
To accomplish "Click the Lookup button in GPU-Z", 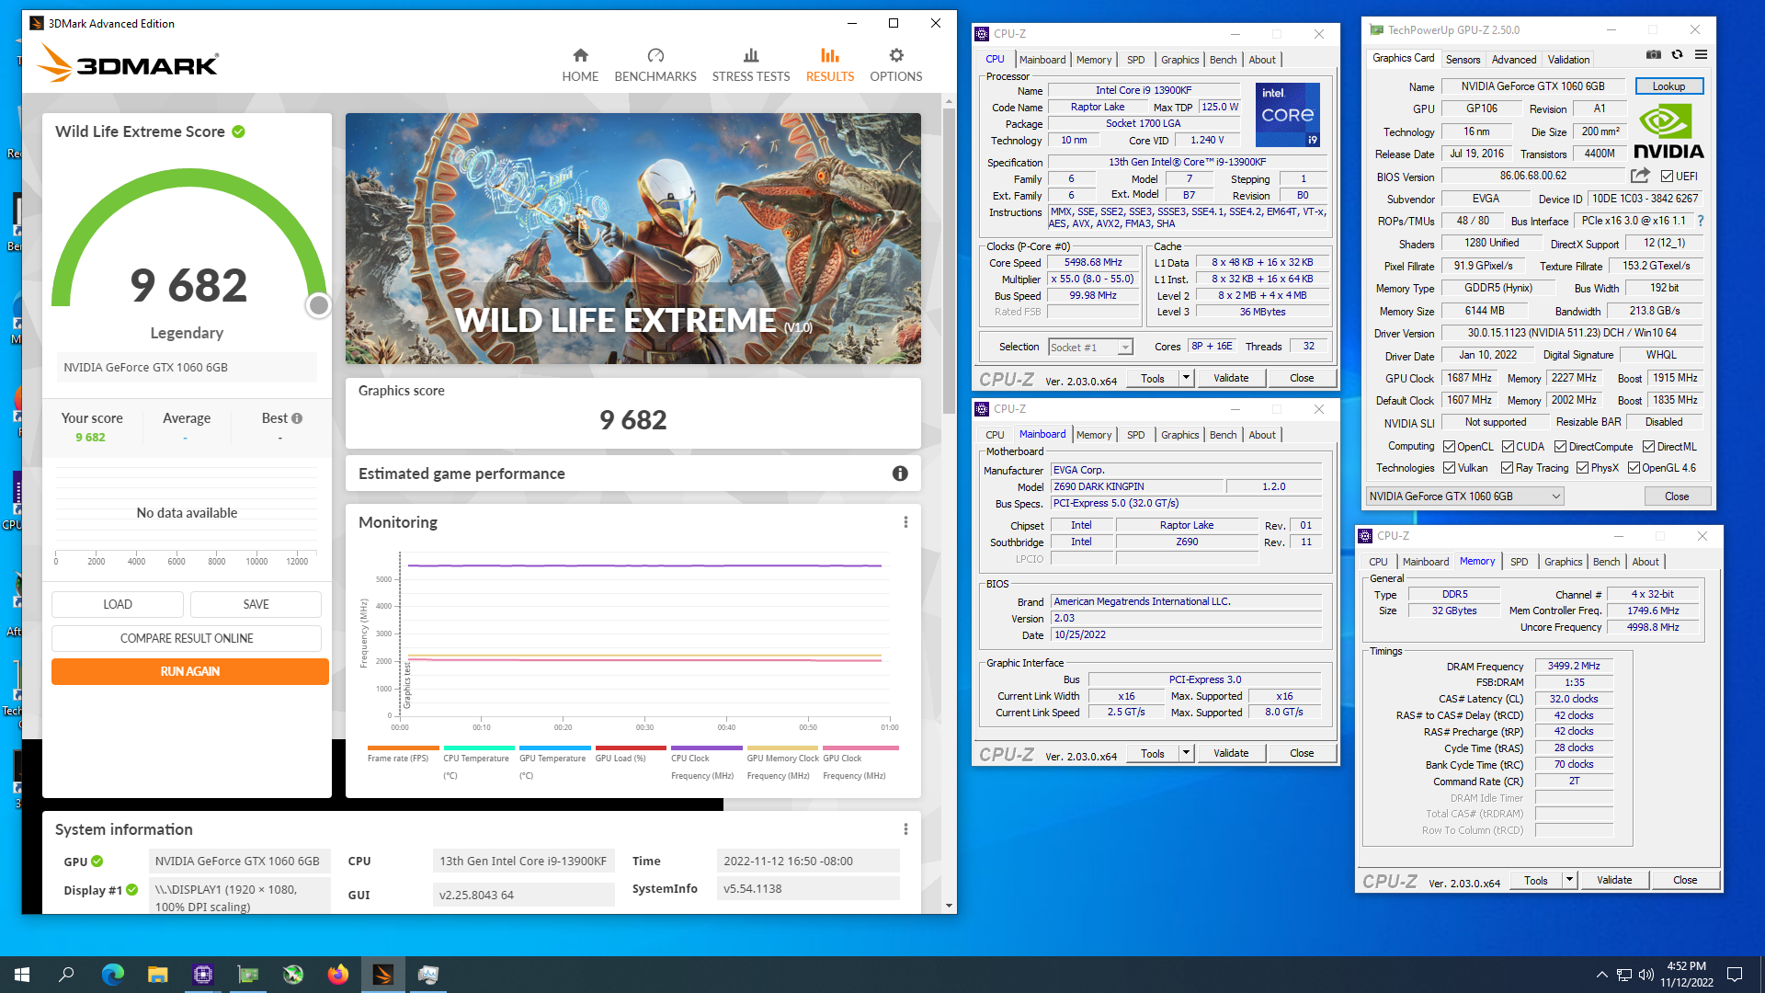I will (1668, 86).
